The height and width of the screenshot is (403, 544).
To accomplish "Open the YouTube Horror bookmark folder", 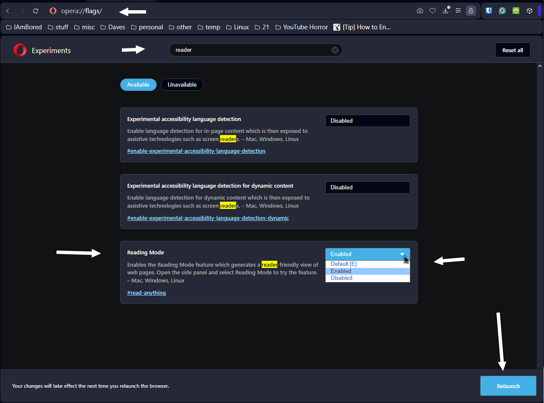I will click(302, 27).
